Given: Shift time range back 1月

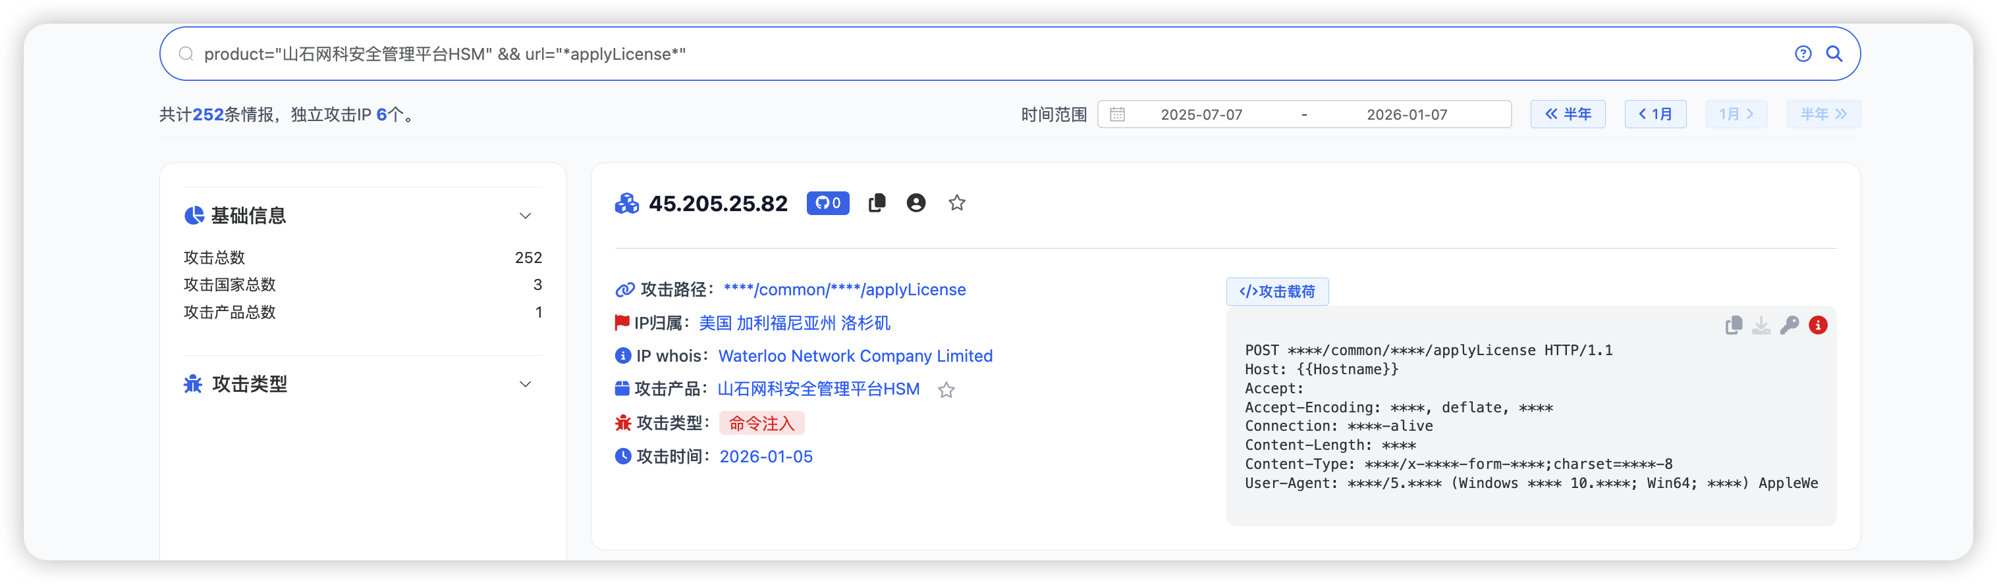Looking at the screenshot, I should [x=1655, y=114].
